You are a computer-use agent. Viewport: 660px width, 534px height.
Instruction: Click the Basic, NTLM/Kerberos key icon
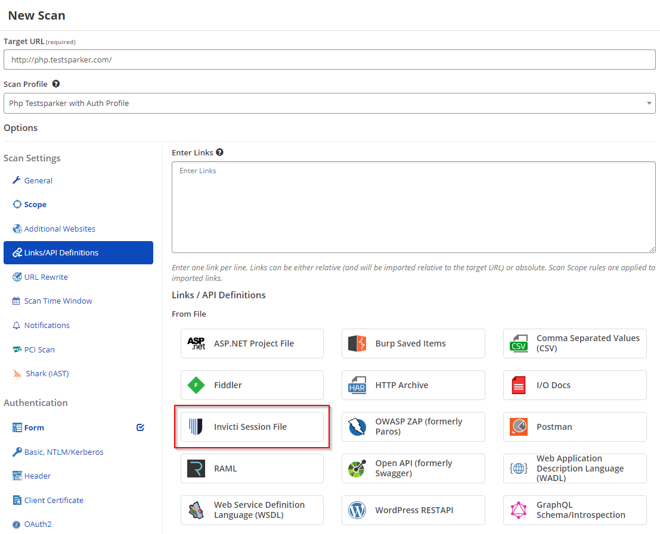click(x=17, y=452)
